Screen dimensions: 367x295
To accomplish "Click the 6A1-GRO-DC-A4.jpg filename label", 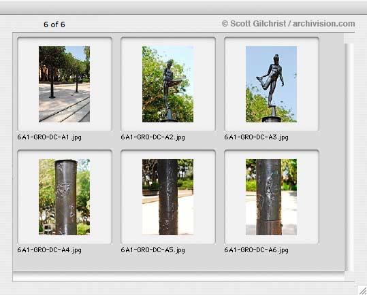I will tap(50, 250).
